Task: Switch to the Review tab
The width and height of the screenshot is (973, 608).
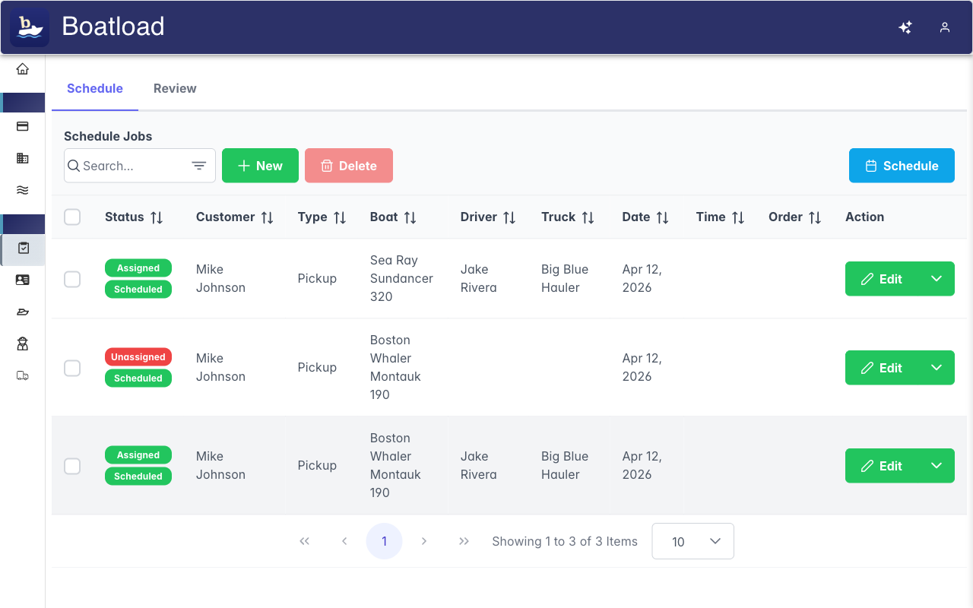Action: pos(174,88)
